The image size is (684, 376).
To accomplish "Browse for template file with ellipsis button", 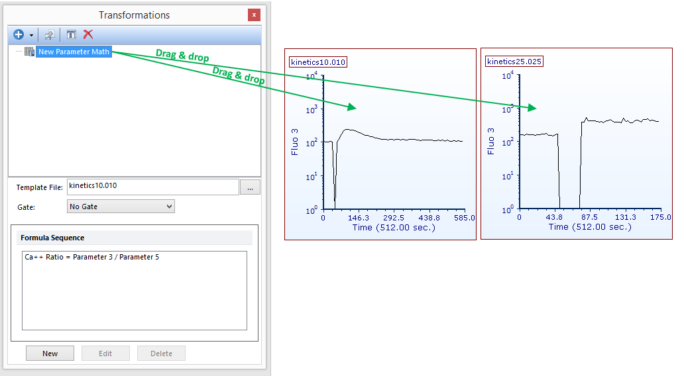I will 250,187.
